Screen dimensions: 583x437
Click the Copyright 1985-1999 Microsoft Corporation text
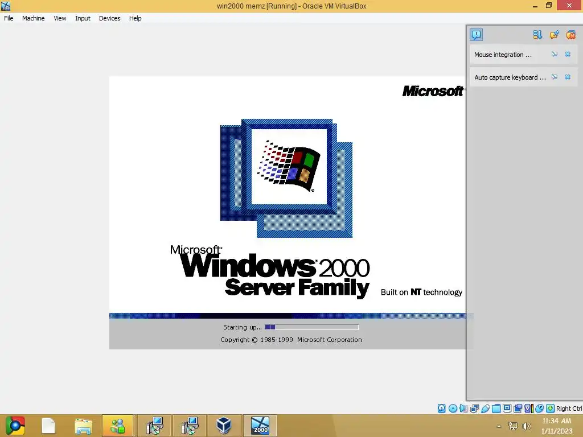[291, 340]
